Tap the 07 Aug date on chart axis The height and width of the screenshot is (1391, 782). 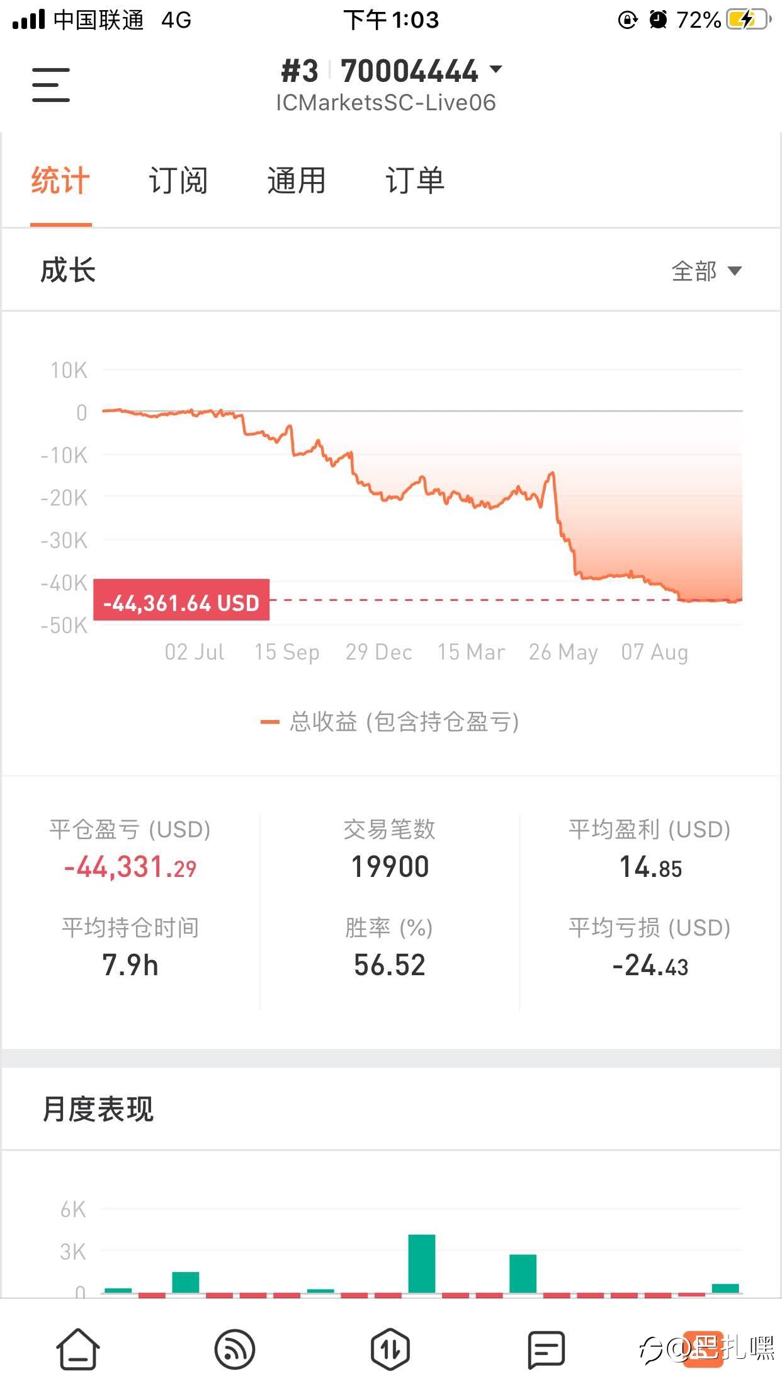654,652
